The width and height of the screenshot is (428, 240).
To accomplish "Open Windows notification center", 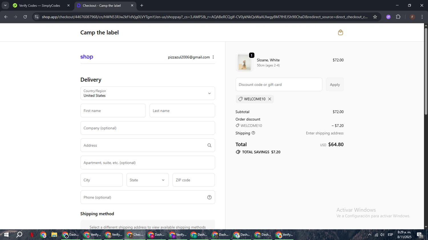I will coord(420,235).
